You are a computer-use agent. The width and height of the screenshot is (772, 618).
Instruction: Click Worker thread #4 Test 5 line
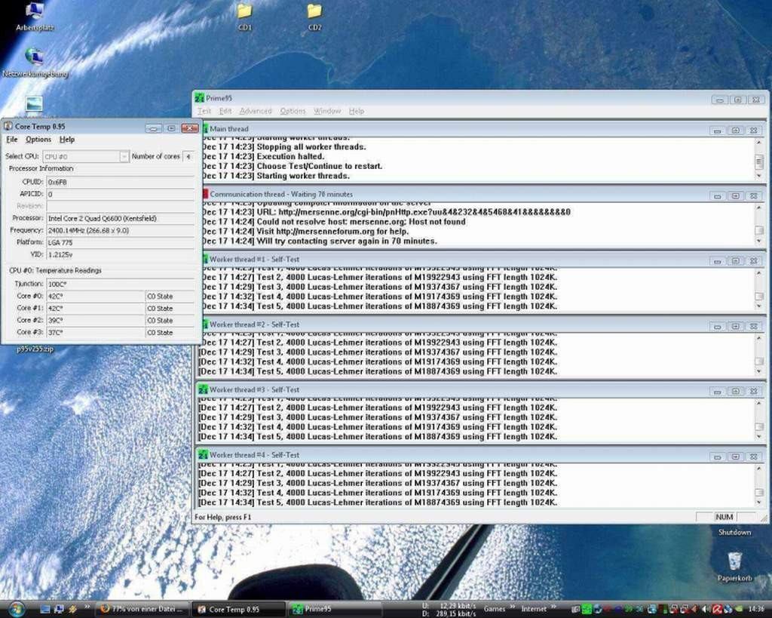378,503
